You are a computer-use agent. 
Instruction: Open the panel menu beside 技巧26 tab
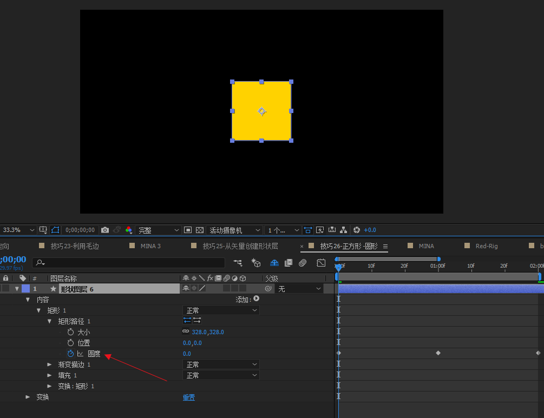coord(385,247)
